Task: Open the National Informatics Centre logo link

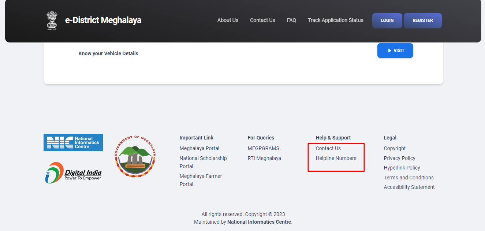Action: click(73, 142)
